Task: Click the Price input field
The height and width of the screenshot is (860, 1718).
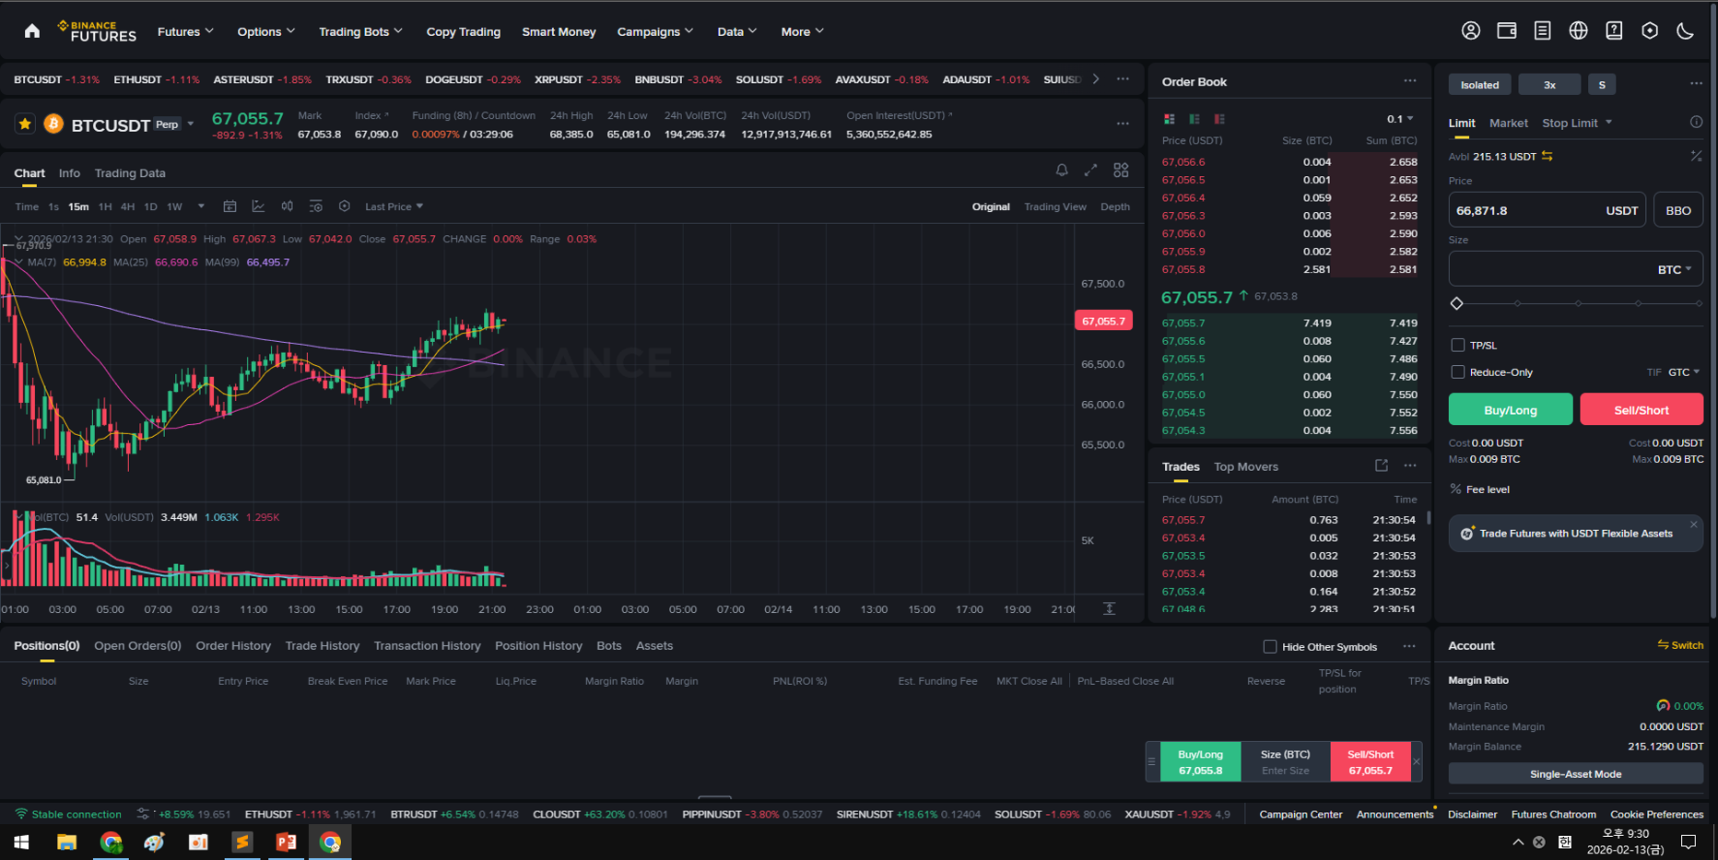Action: 1547,210
